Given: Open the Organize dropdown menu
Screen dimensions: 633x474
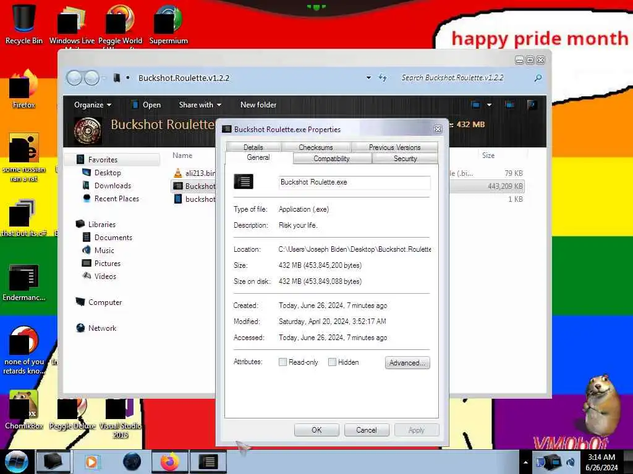Looking at the screenshot, I should coord(93,105).
